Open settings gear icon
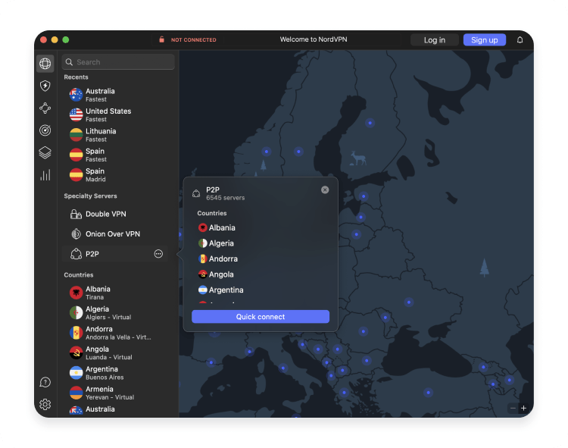 point(45,404)
